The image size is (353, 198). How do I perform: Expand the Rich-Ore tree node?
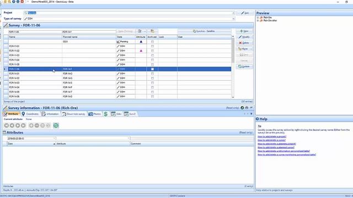[x=258, y=18]
